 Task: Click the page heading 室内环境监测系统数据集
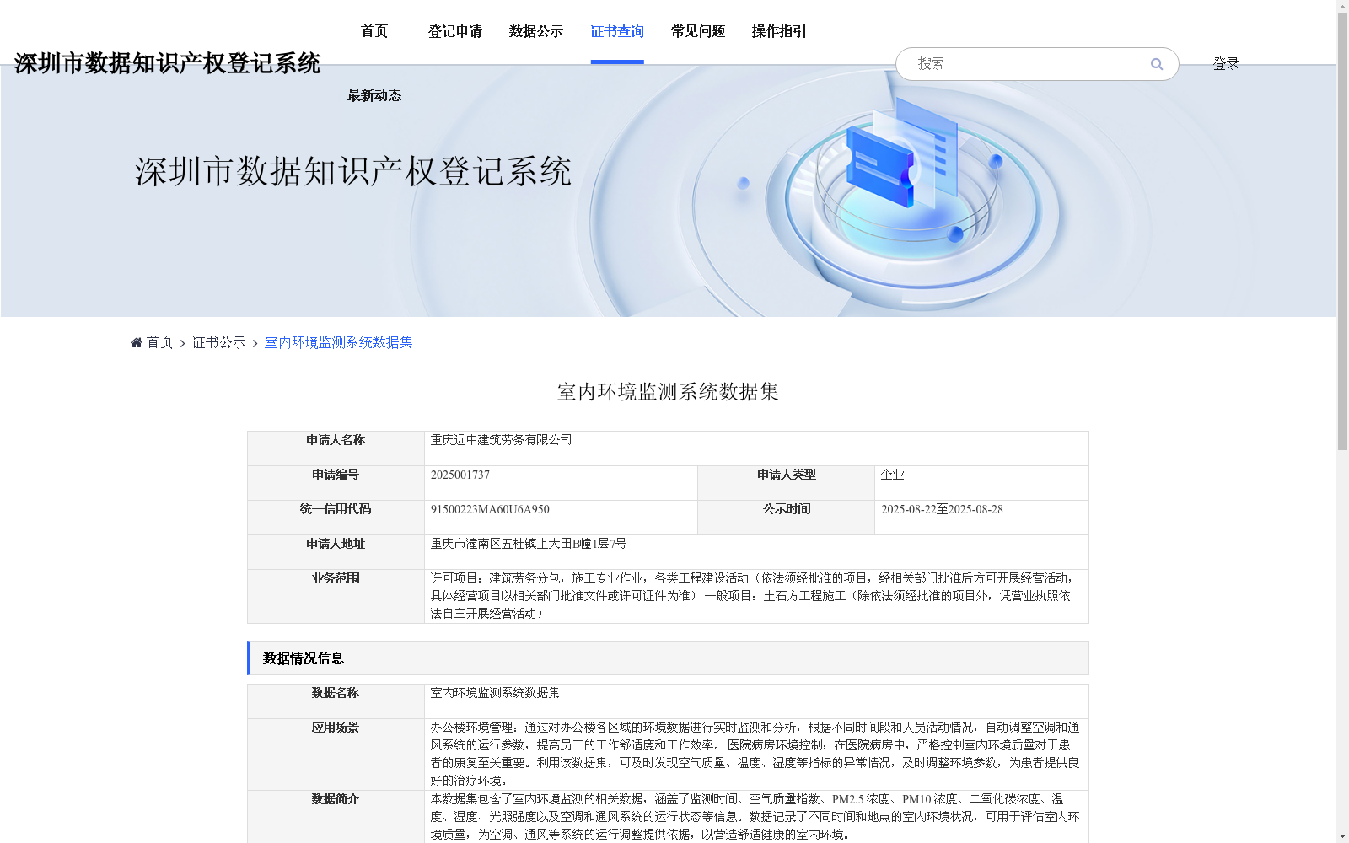(668, 392)
